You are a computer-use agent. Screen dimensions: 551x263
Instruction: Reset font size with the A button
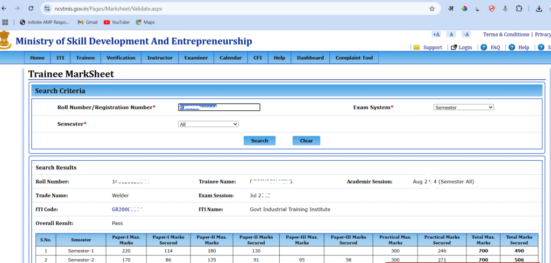point(451,34)
